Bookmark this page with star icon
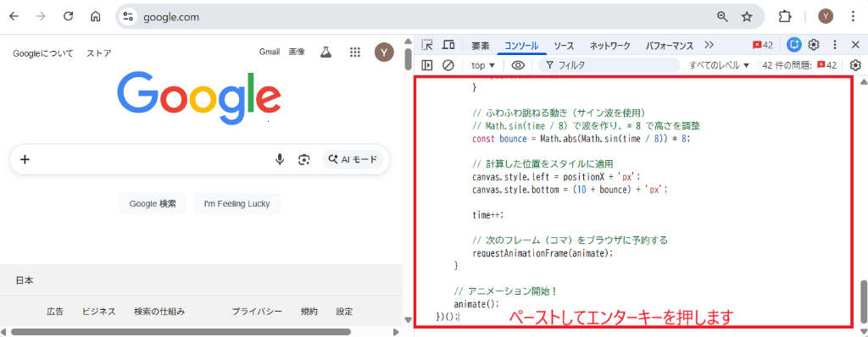This screenshot has width=868, height=337. [x=747, y=17]
